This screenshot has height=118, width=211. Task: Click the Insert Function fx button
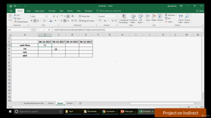point(49,30)
